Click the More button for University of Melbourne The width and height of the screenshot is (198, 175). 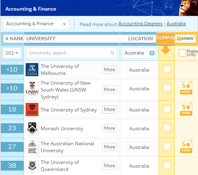[x=110, y=70]
